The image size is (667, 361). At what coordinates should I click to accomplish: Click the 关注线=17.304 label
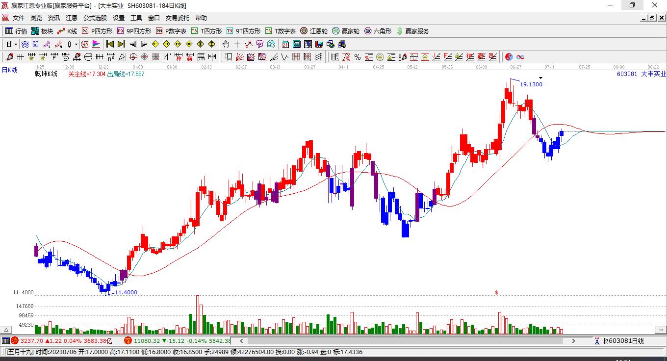pyautogui.click(x=87, y=74)
